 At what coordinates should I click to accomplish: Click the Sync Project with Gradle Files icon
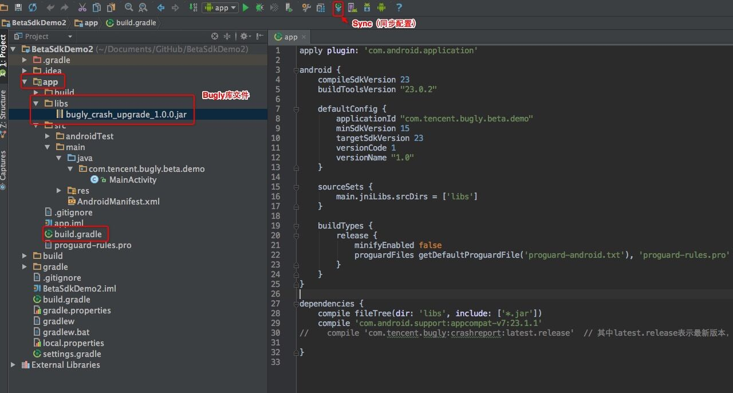(338, 8)
